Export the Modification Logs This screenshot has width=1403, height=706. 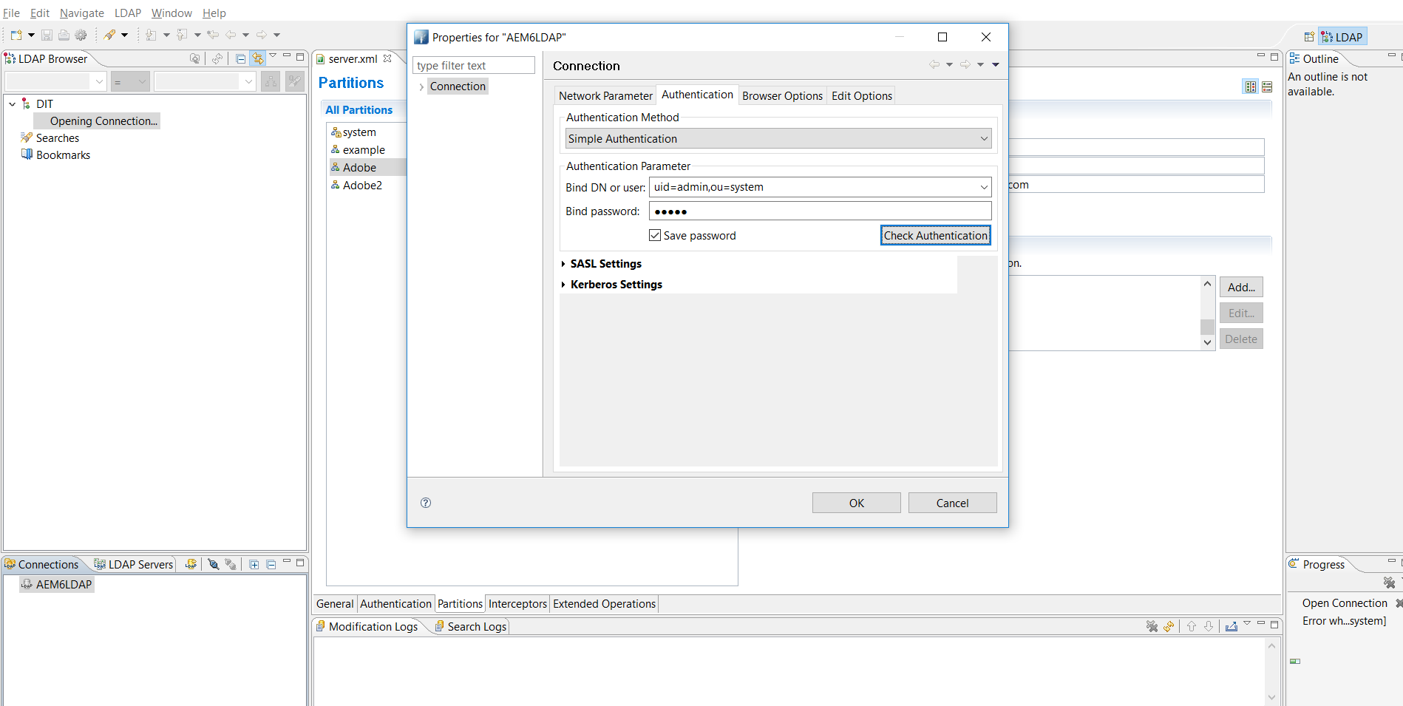point(1232,626)
